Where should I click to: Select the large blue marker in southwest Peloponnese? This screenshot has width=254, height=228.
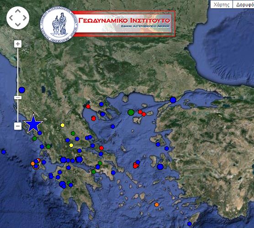coord(62,184)
